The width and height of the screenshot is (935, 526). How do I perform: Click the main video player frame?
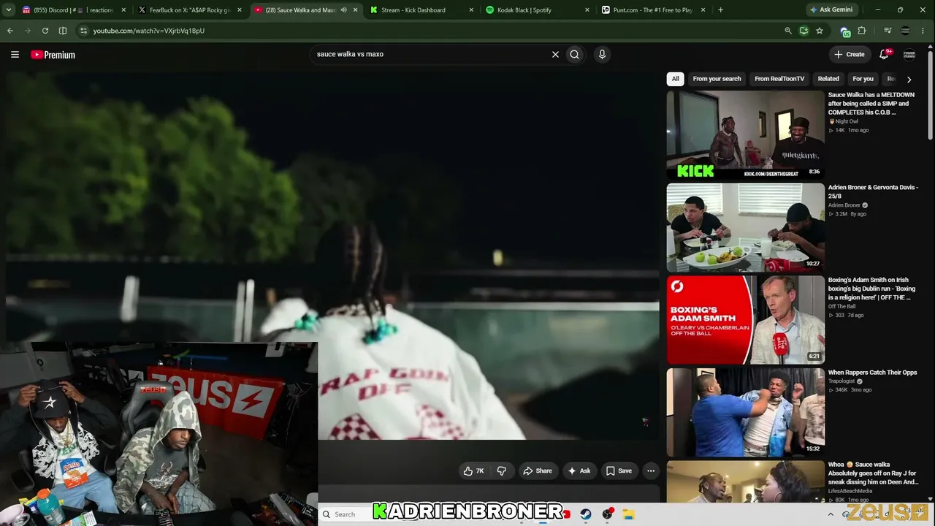click(332, 256)
